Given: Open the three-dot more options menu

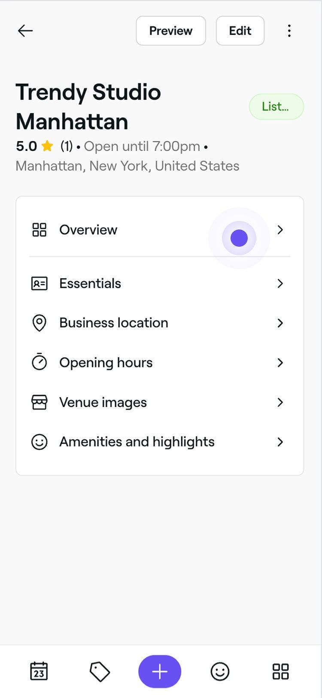Looking at the screenshot, I should (x=289, y=31).
